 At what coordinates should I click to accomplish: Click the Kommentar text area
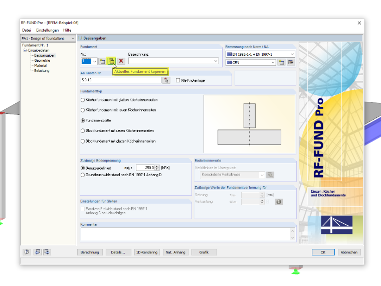[185, 234]
